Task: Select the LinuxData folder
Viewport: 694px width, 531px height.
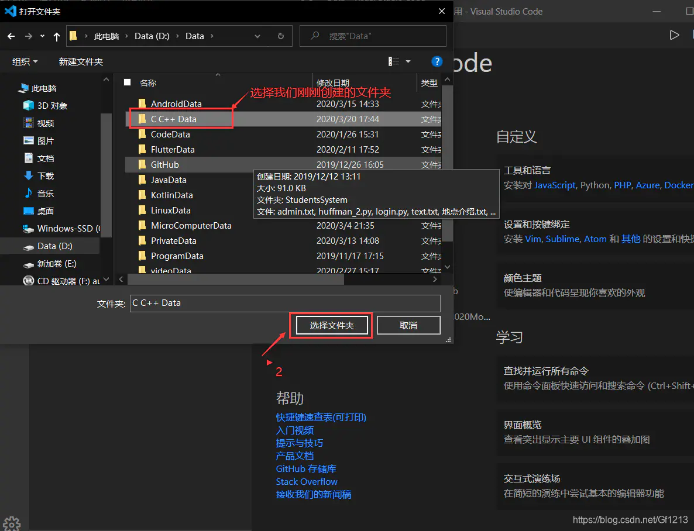Action: 171,210
